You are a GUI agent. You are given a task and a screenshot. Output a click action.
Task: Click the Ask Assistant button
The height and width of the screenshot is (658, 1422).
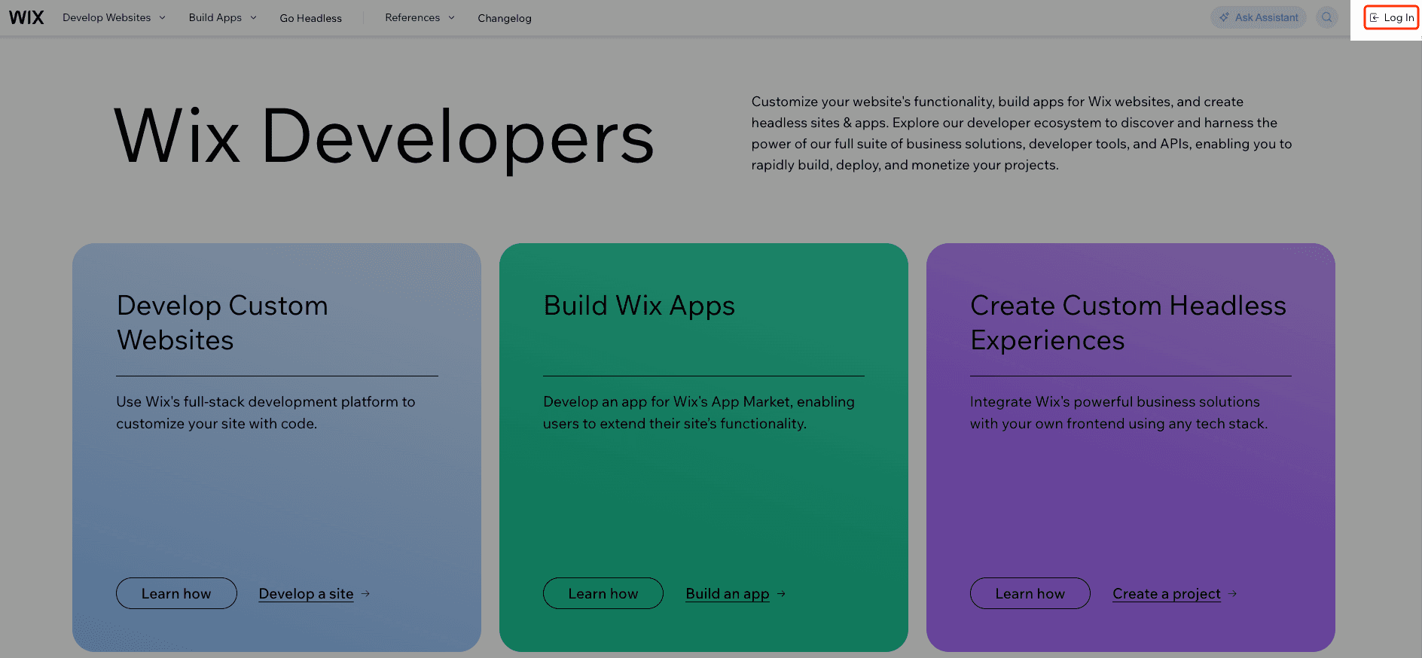pos(1259,17)
